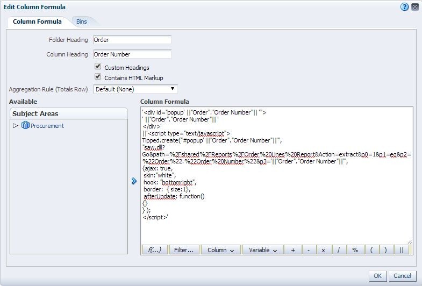Click the Filter... button
The width and height of the screenshot is (422, 286).
point(184,250)
